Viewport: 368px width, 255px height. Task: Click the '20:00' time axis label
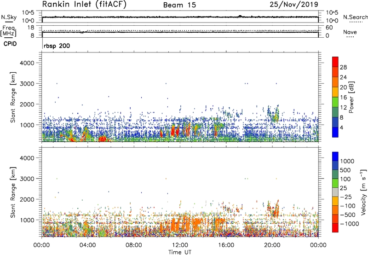pyautogui.click(x=272, y=245)
